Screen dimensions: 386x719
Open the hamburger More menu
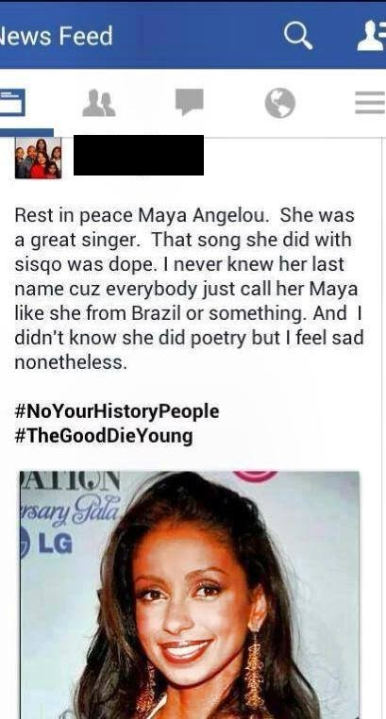pos(370,102)
